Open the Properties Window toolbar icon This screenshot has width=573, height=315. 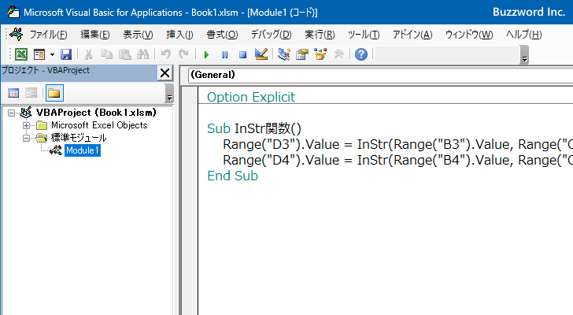302,54
